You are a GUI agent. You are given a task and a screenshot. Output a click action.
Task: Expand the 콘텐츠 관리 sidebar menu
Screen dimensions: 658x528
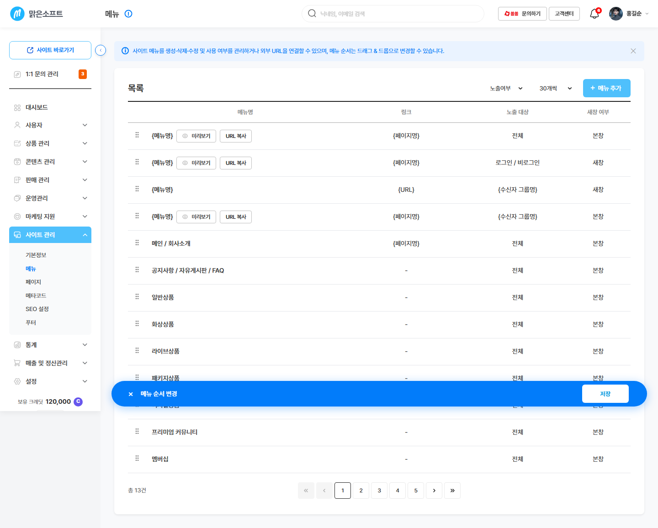tap(50, 162)
